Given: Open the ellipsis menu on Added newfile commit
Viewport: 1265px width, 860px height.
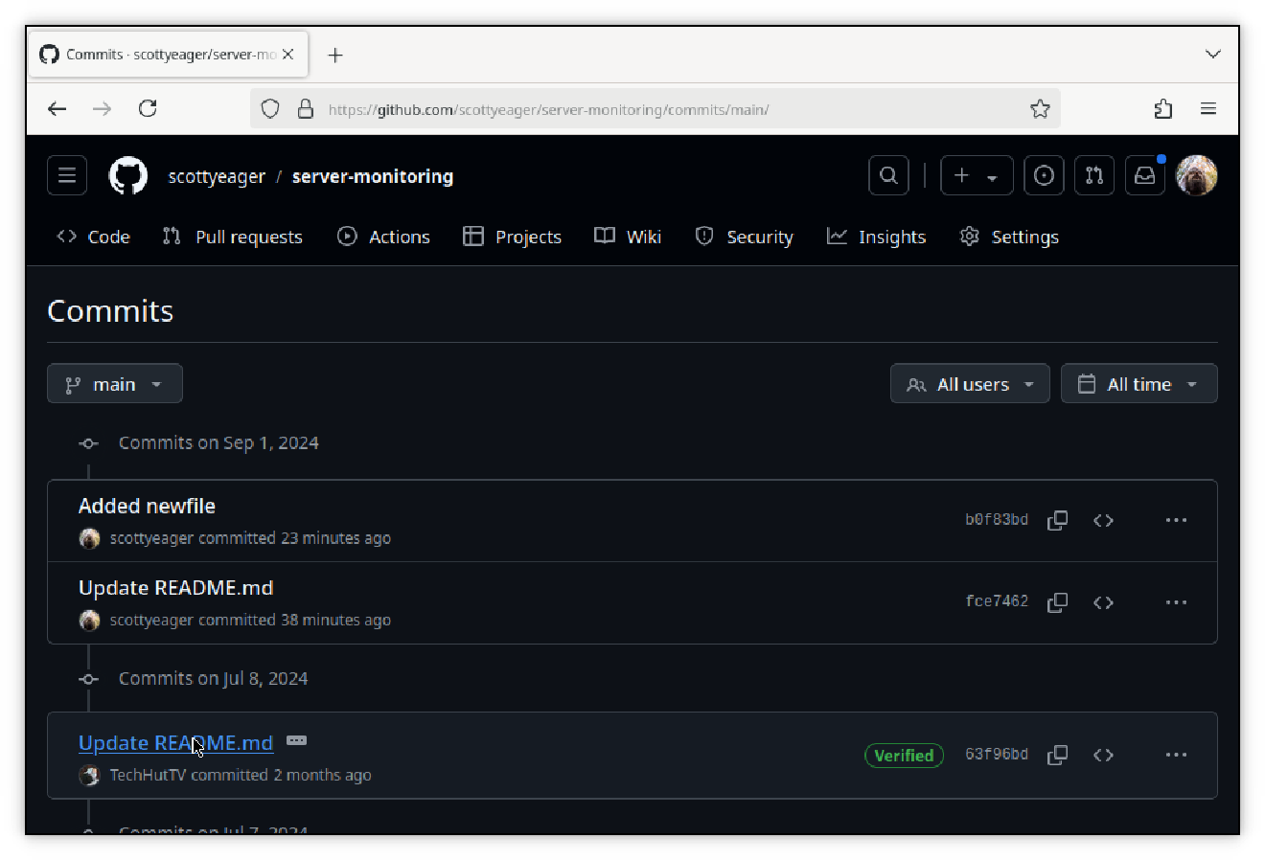Looking at the screenshot, I should pyautogui.click(x=1176, y=520).
